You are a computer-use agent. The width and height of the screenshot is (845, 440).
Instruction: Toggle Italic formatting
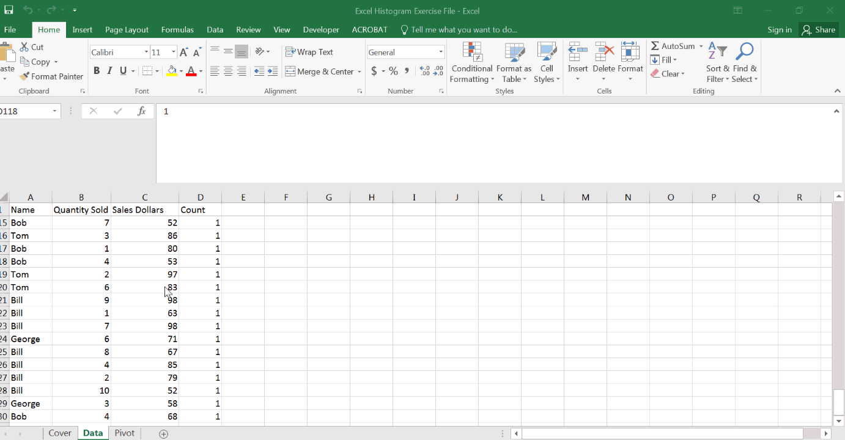click(110, 71)
